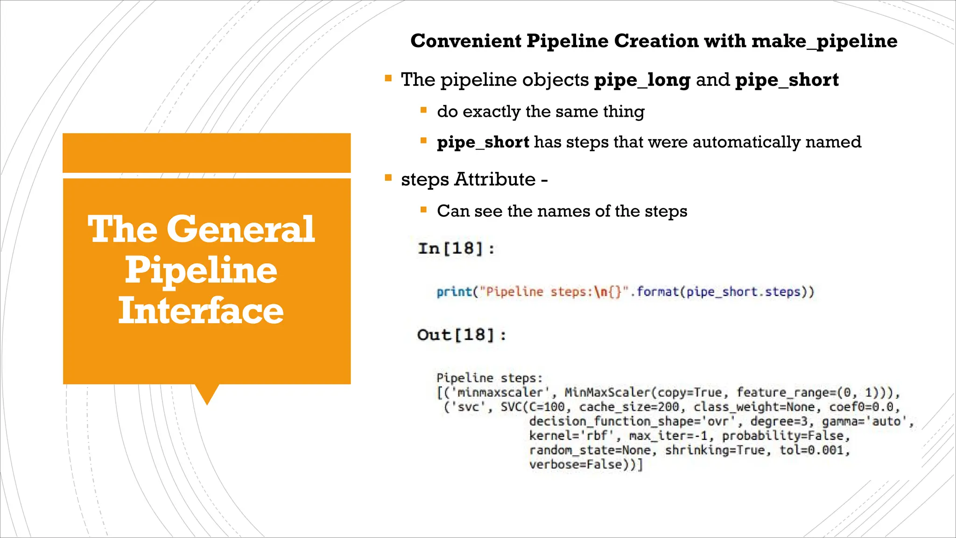Click the 'Pipeline steps:' output line
Image resolution: width=956 pixels, height=538 pixels.
pyautogui.click(x=490, y=378)
